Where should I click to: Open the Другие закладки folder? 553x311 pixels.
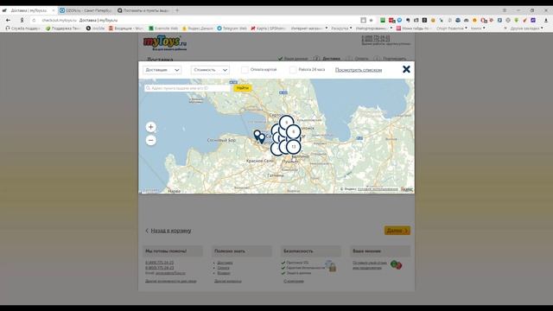(526, 29)
